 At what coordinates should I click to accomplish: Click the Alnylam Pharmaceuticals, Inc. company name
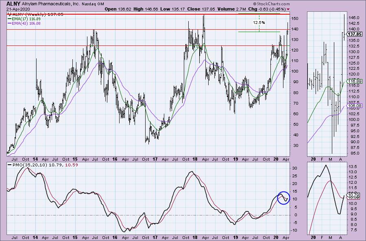pos(51,4)
